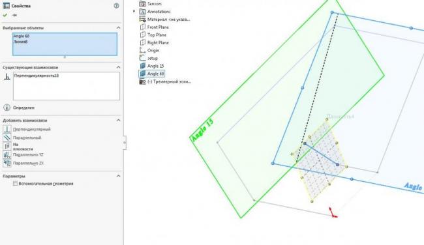
Task: Click the panel collapse handle on divider
Action: coord(125,143)
